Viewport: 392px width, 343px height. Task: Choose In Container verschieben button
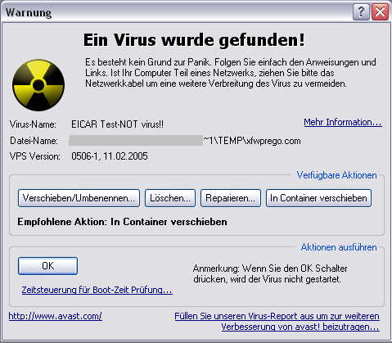click(x=318, y=198)
